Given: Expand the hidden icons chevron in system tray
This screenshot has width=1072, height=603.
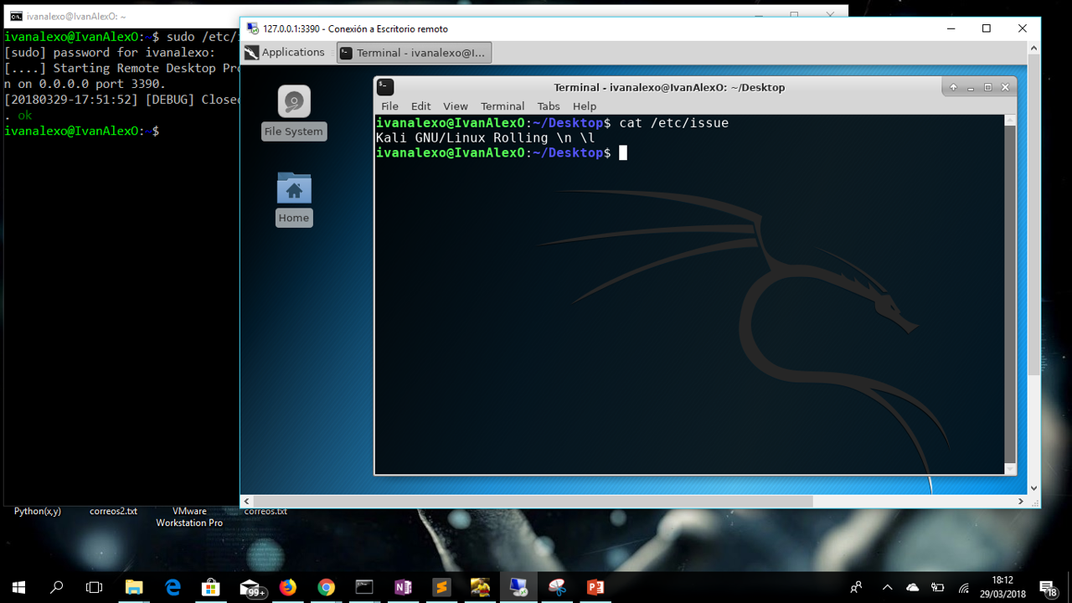Looking at the screenshot, I should [x=886, y=586].
